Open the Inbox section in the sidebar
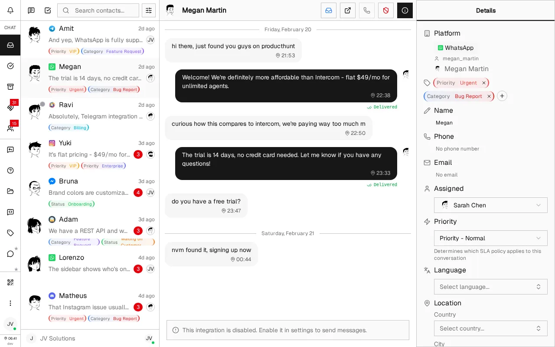The image size is (555, 347). 10,45
